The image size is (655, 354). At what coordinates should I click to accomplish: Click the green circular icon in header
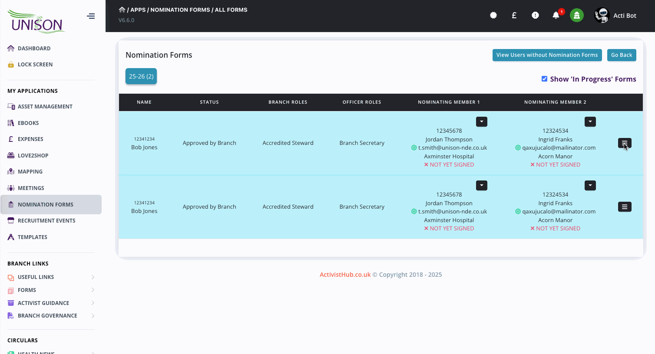[x=576, y=15]
